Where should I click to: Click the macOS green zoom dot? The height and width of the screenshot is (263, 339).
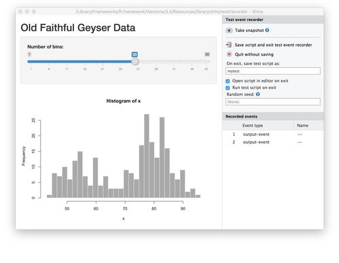tap(34, 12)
